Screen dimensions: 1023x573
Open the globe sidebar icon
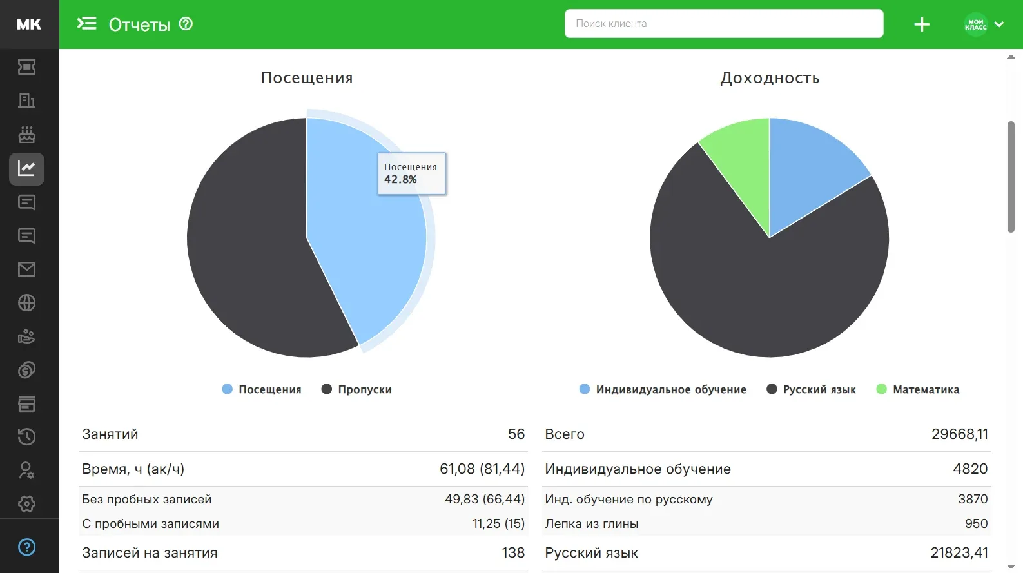26,303
